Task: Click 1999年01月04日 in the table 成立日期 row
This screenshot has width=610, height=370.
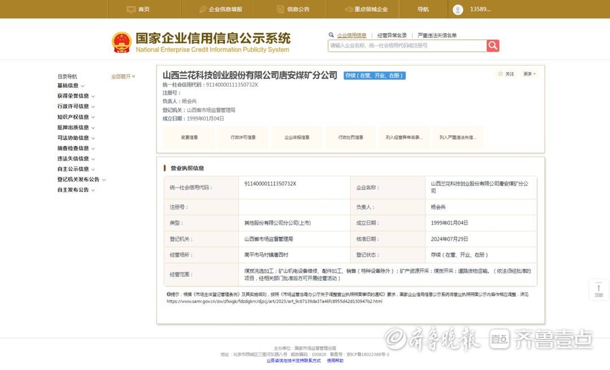Action: [x=450, y=223]
